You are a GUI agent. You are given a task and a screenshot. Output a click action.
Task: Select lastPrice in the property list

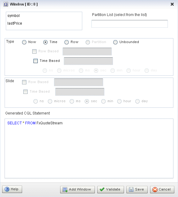[15, 23]
